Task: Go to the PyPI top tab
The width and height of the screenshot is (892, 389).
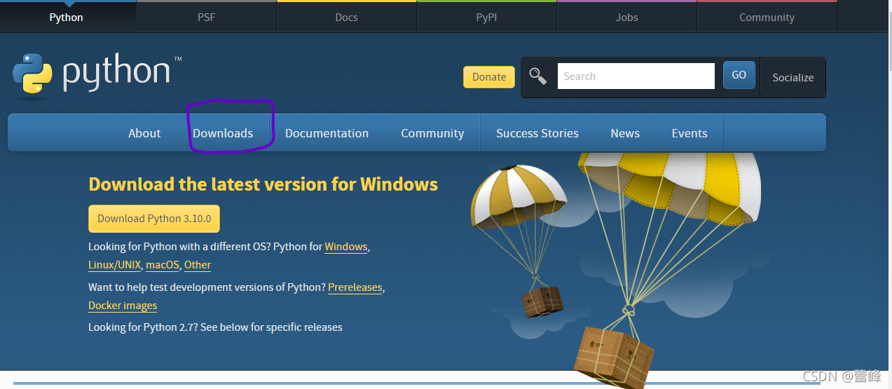Action: tap(487, 17)
